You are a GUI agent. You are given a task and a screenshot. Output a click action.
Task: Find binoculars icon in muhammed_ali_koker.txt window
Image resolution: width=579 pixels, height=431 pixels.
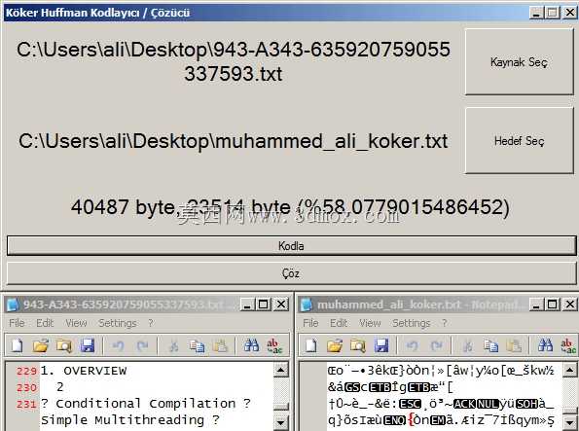[x=545, y=345]
